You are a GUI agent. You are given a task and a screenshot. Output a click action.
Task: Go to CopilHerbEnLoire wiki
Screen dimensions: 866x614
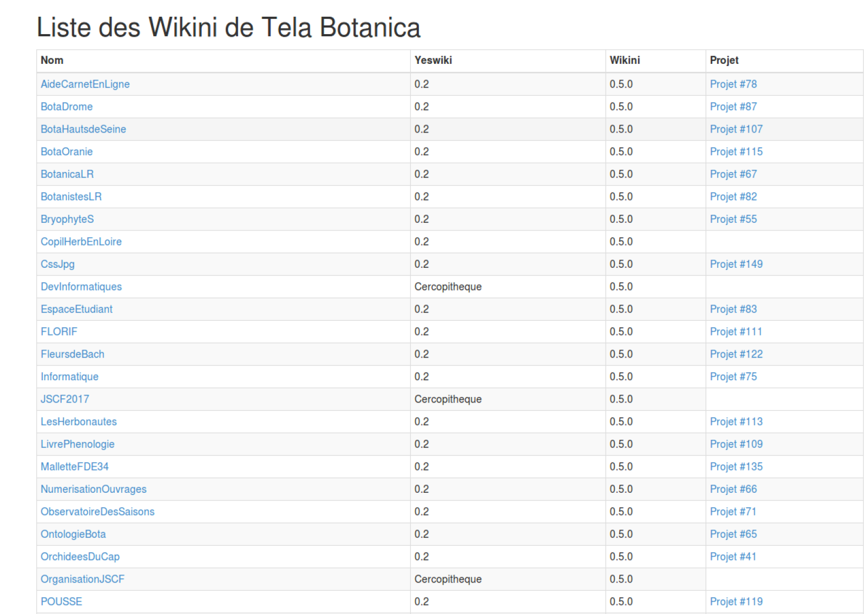coord(81,242)
